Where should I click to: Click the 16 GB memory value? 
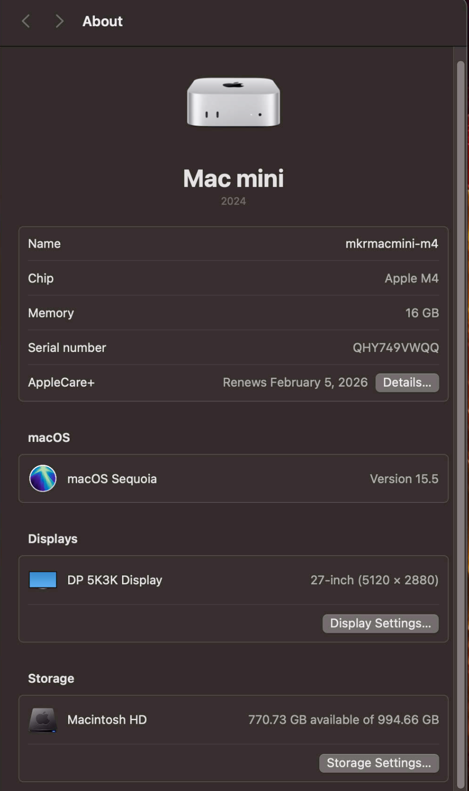(x=422, y=313)
